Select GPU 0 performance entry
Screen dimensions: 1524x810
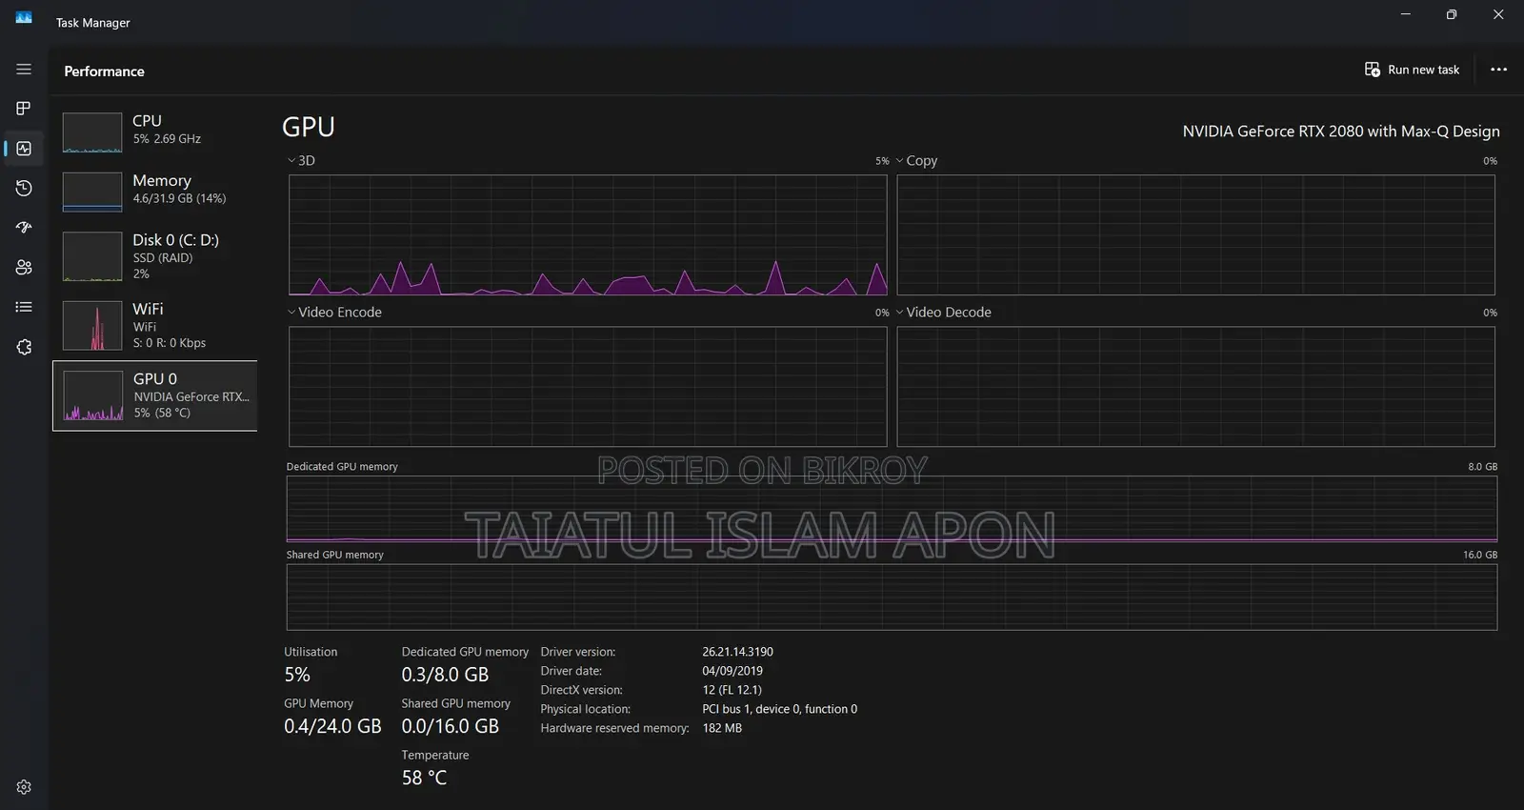coord(154,395)
